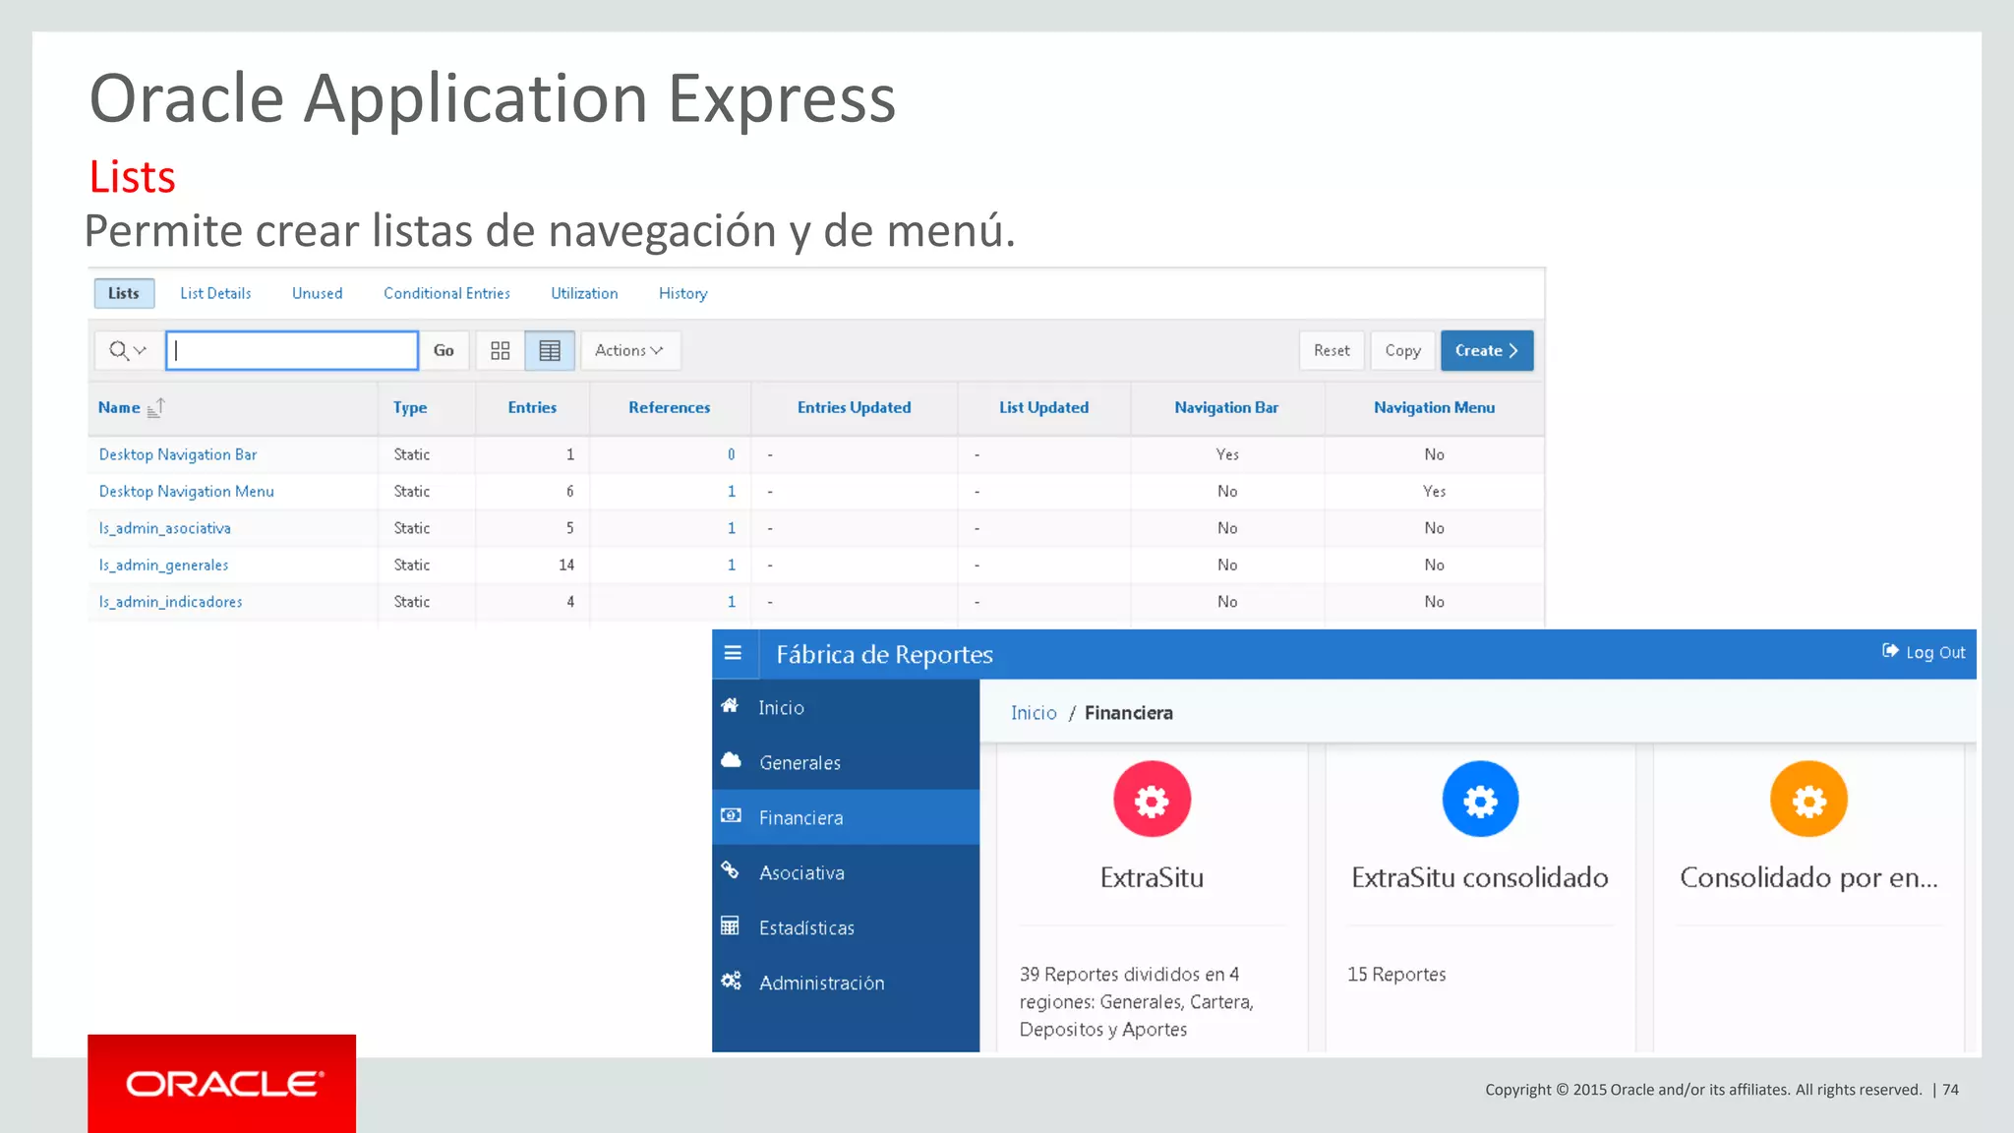
Task: Open the ExtraSitu consolidado card title
Action: coord(1480,877)
